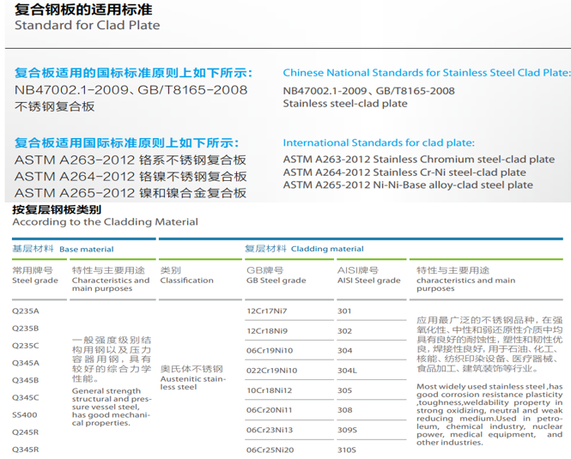Click the "GB Steel grade" column header
This screenshot has height=459, width=571.
point(276,281)
